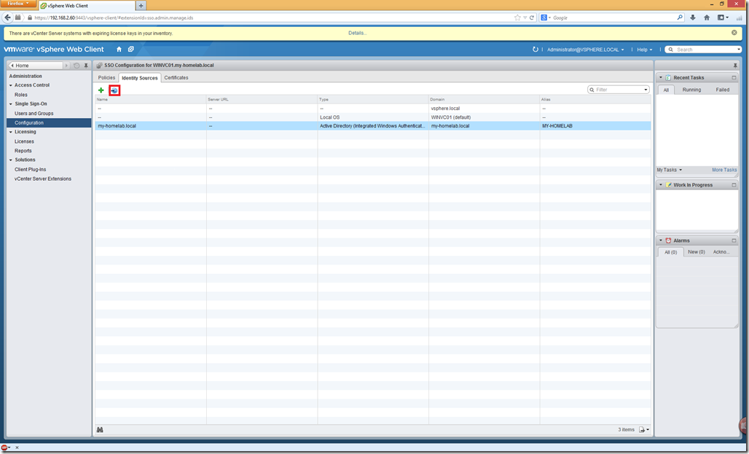Maximize the Recent Tasks panel
The image size is (749, 454).
coord(734,77)
